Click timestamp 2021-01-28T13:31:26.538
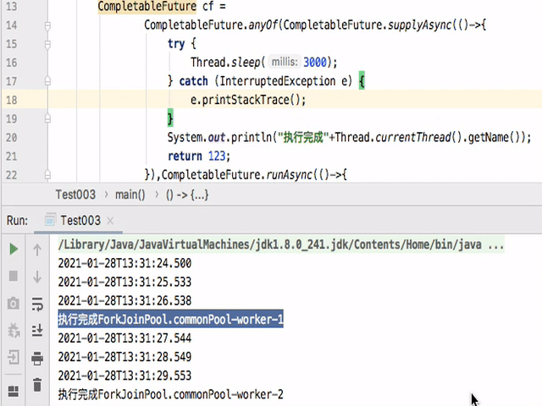 [124, 301]
